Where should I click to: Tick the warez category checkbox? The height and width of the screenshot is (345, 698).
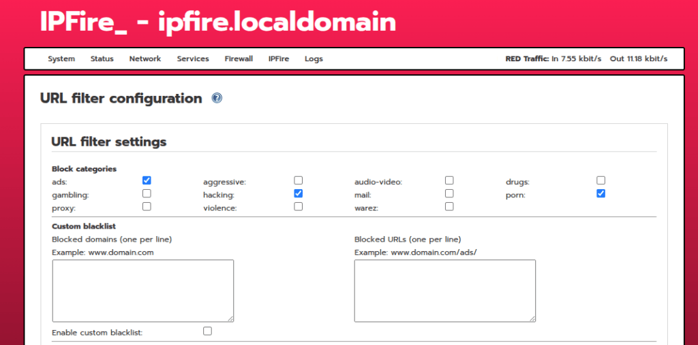(x=449, y=206)
